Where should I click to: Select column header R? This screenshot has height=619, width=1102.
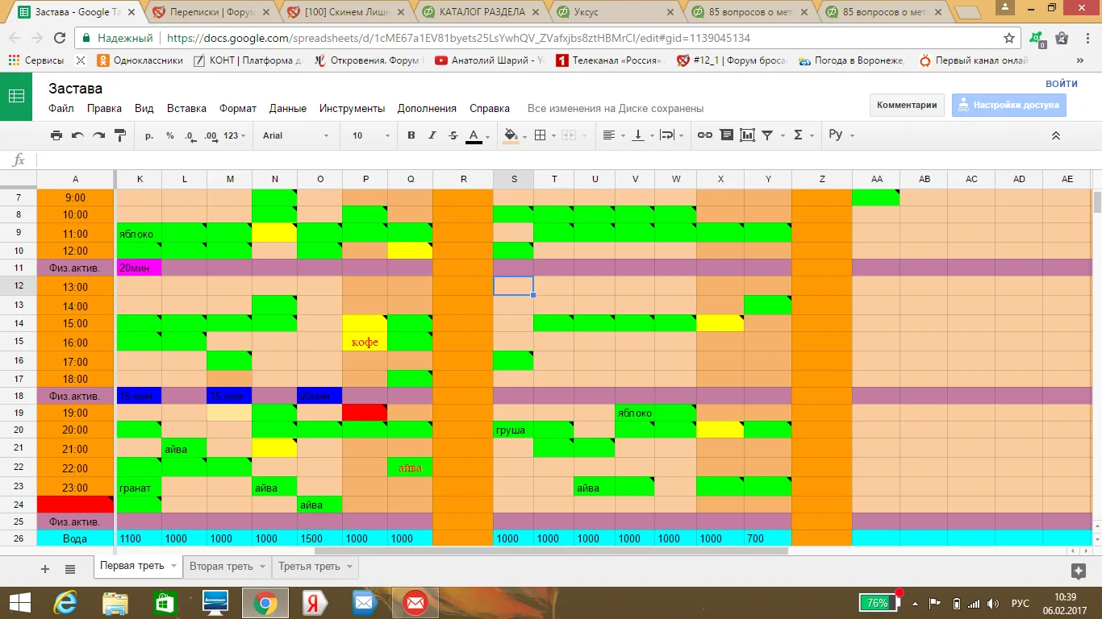(x=463, y=179)
